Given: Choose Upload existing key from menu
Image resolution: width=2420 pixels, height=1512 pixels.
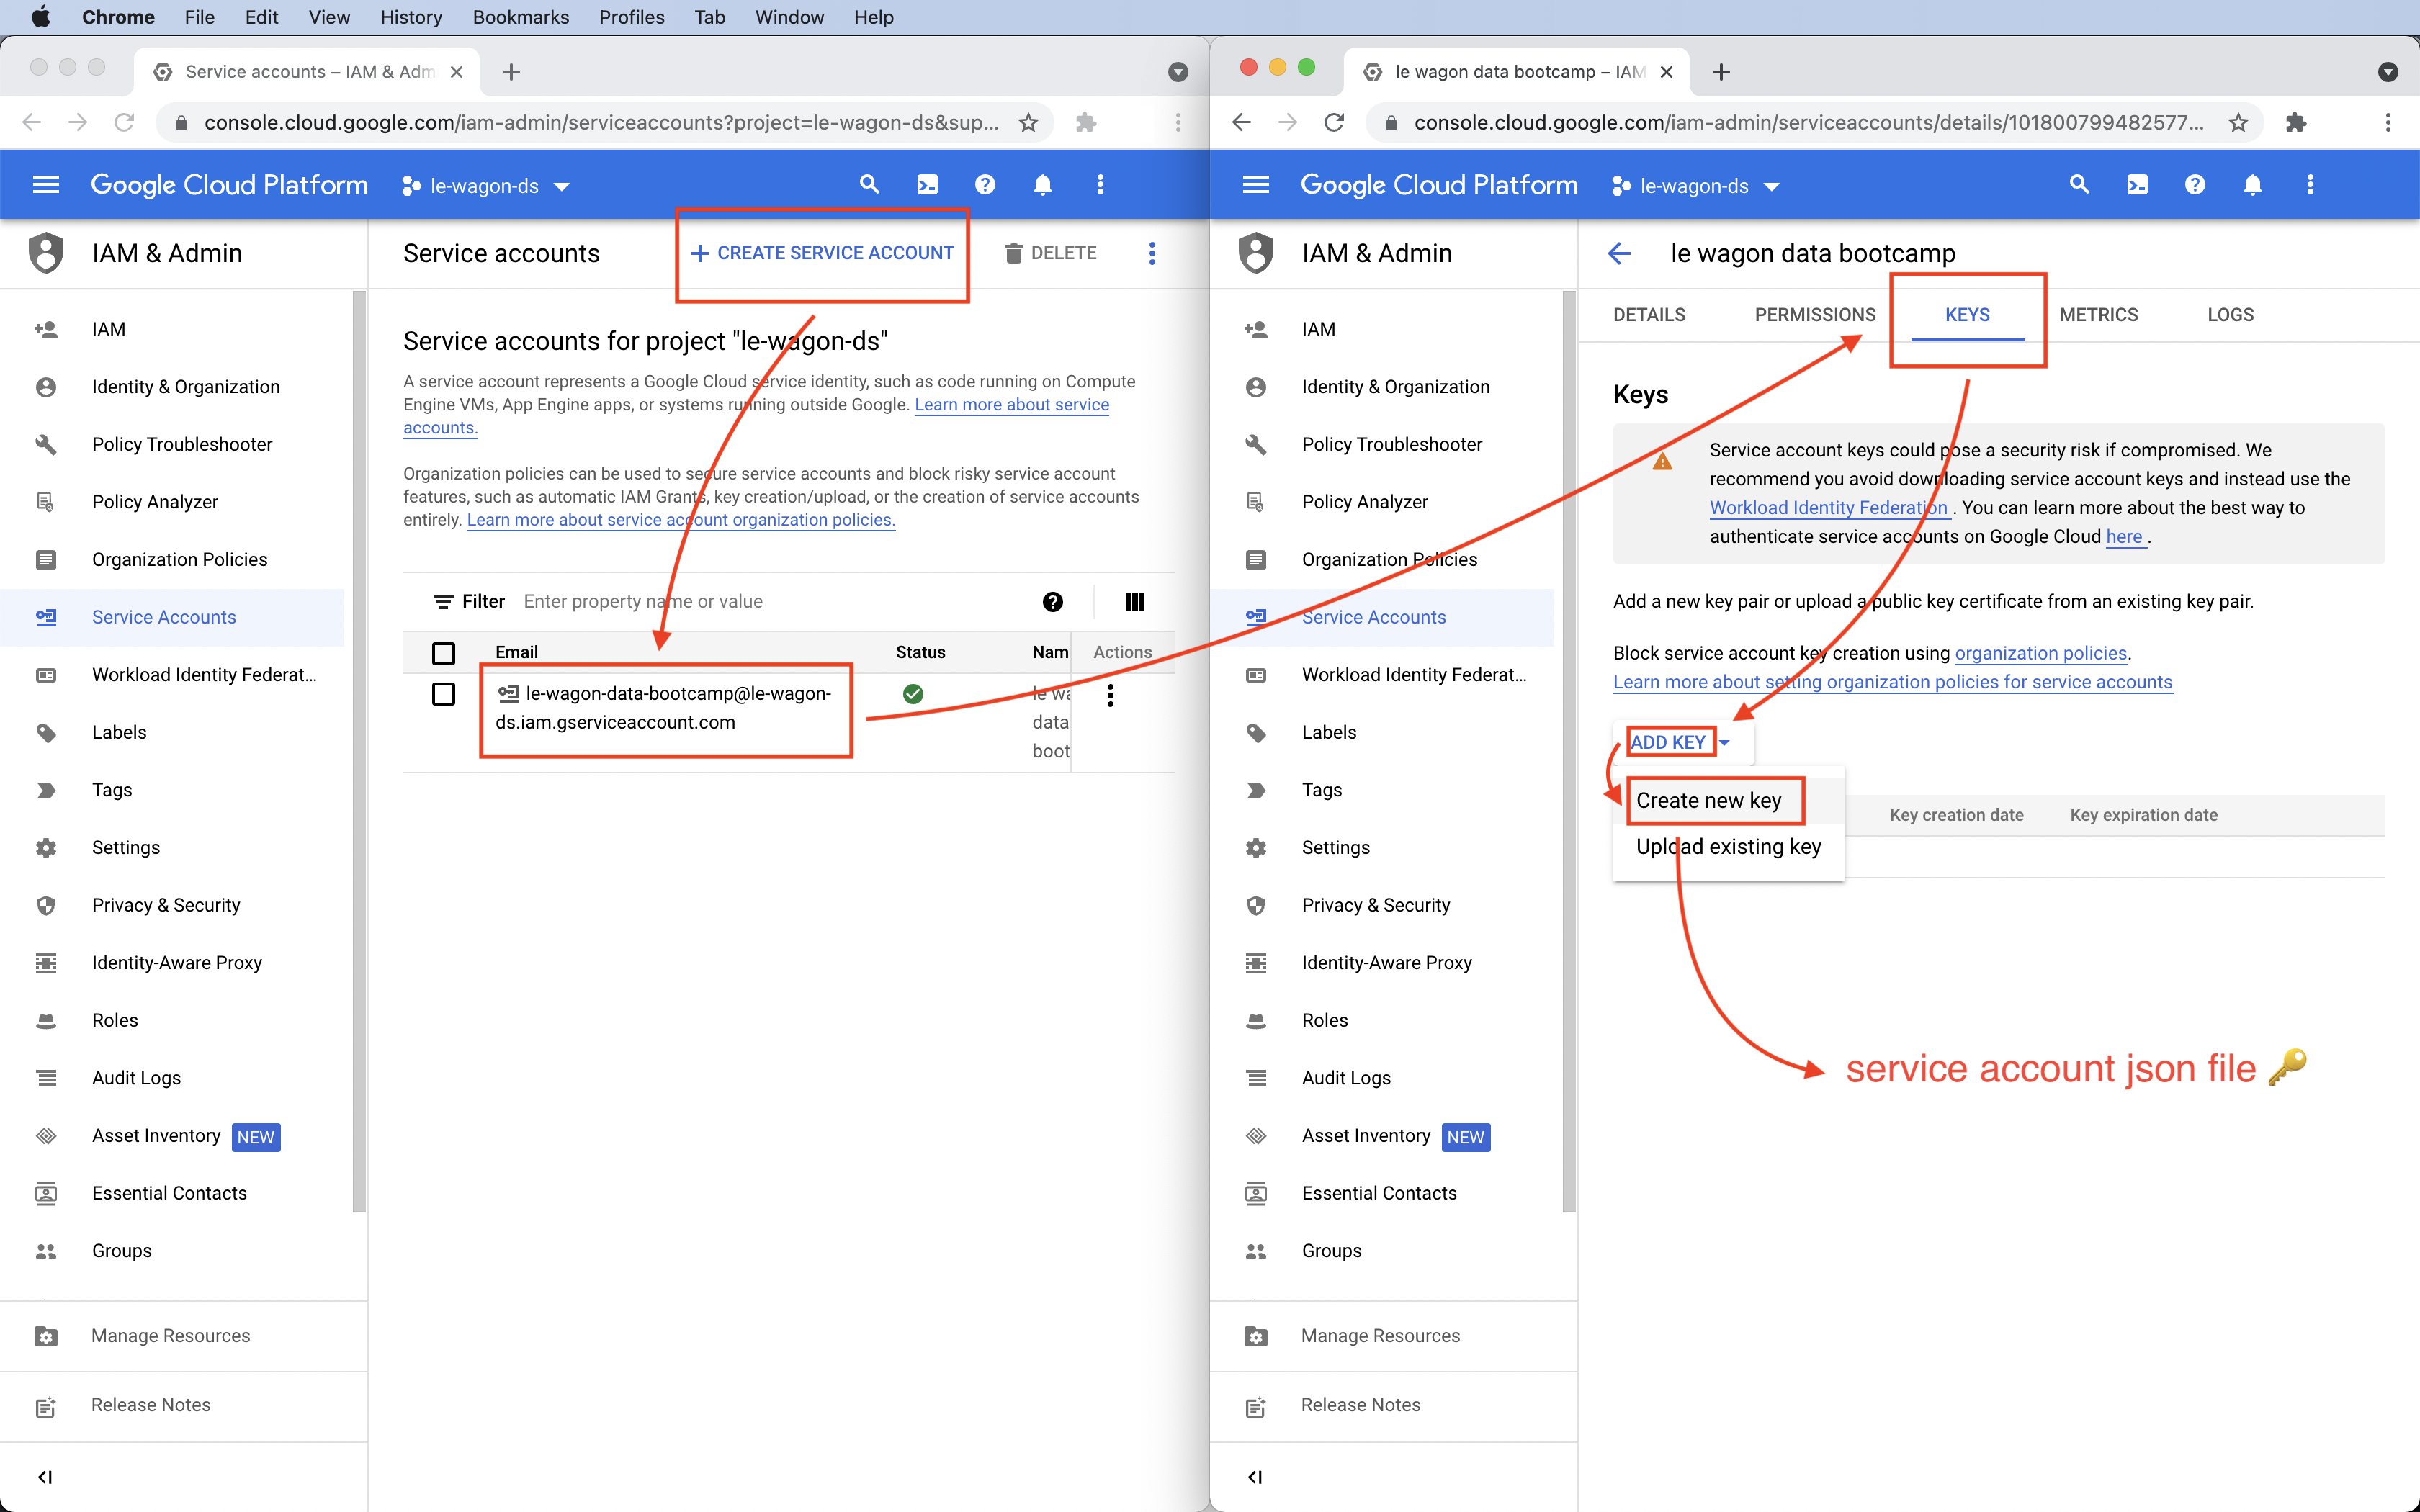Looking at the screenshot, I should pyautogui.click(x=1729, y=847).
